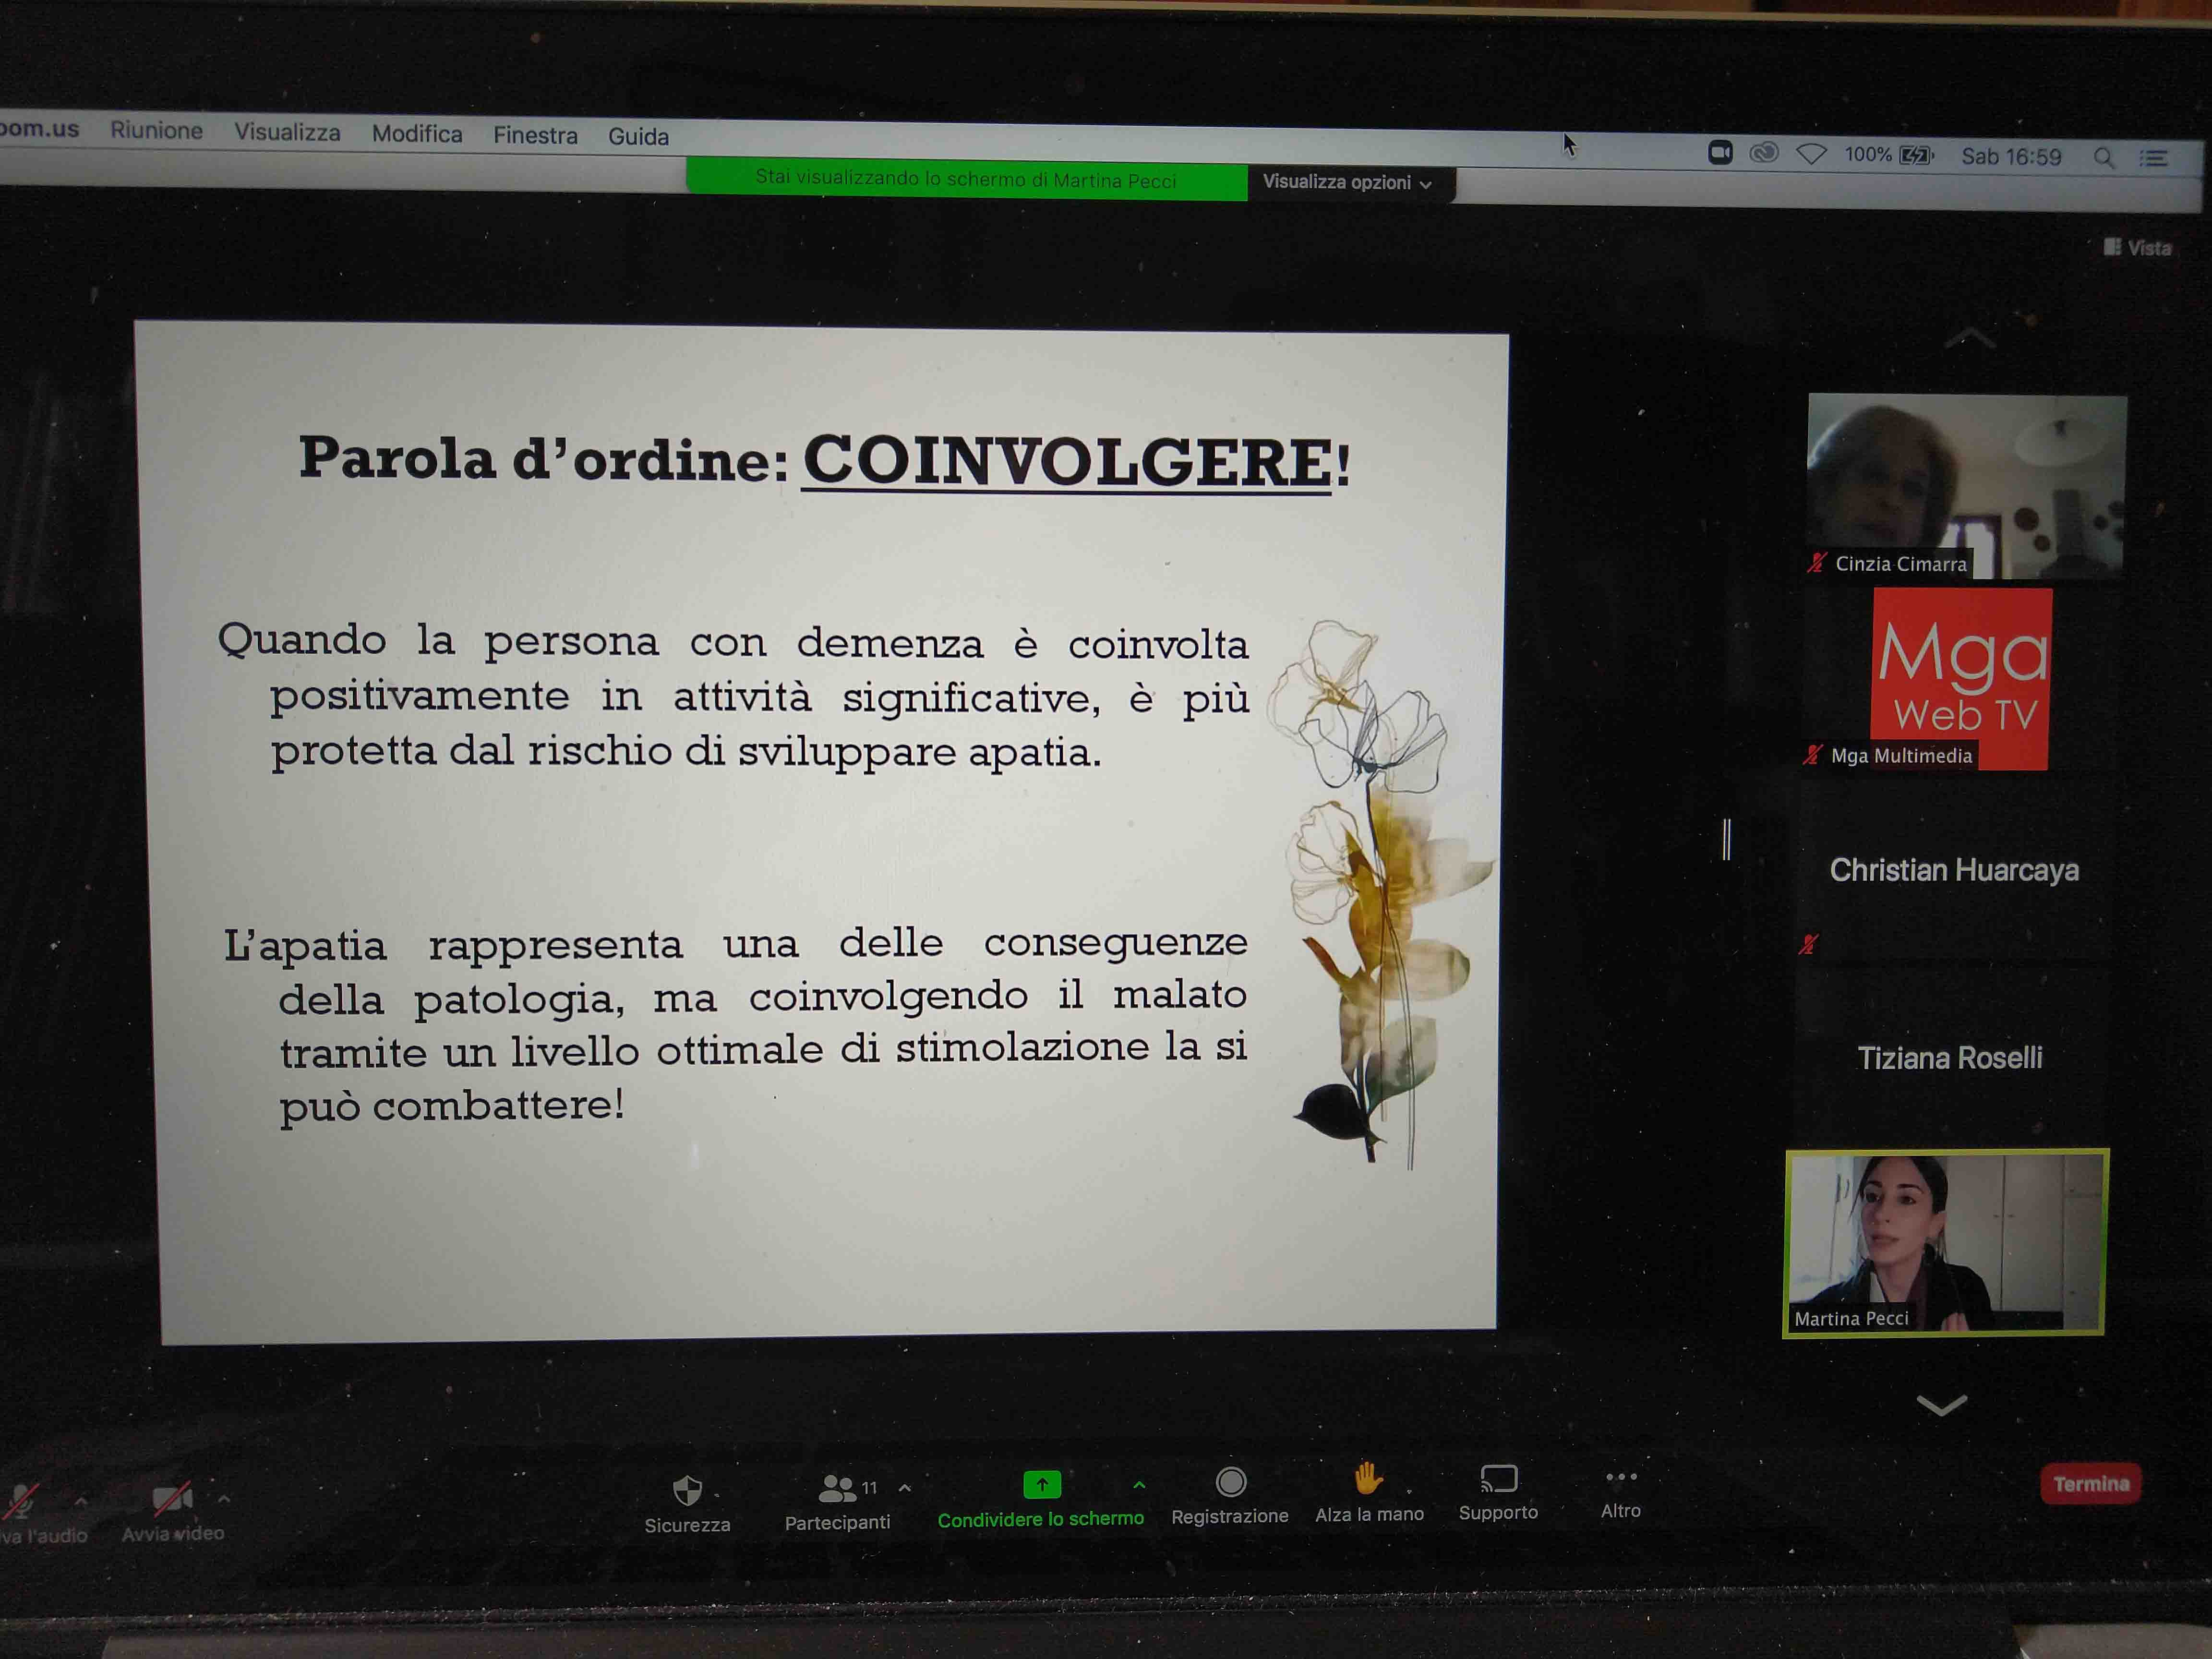Click the red Termina button

pyautogui.click(x=2090, y=1484)
